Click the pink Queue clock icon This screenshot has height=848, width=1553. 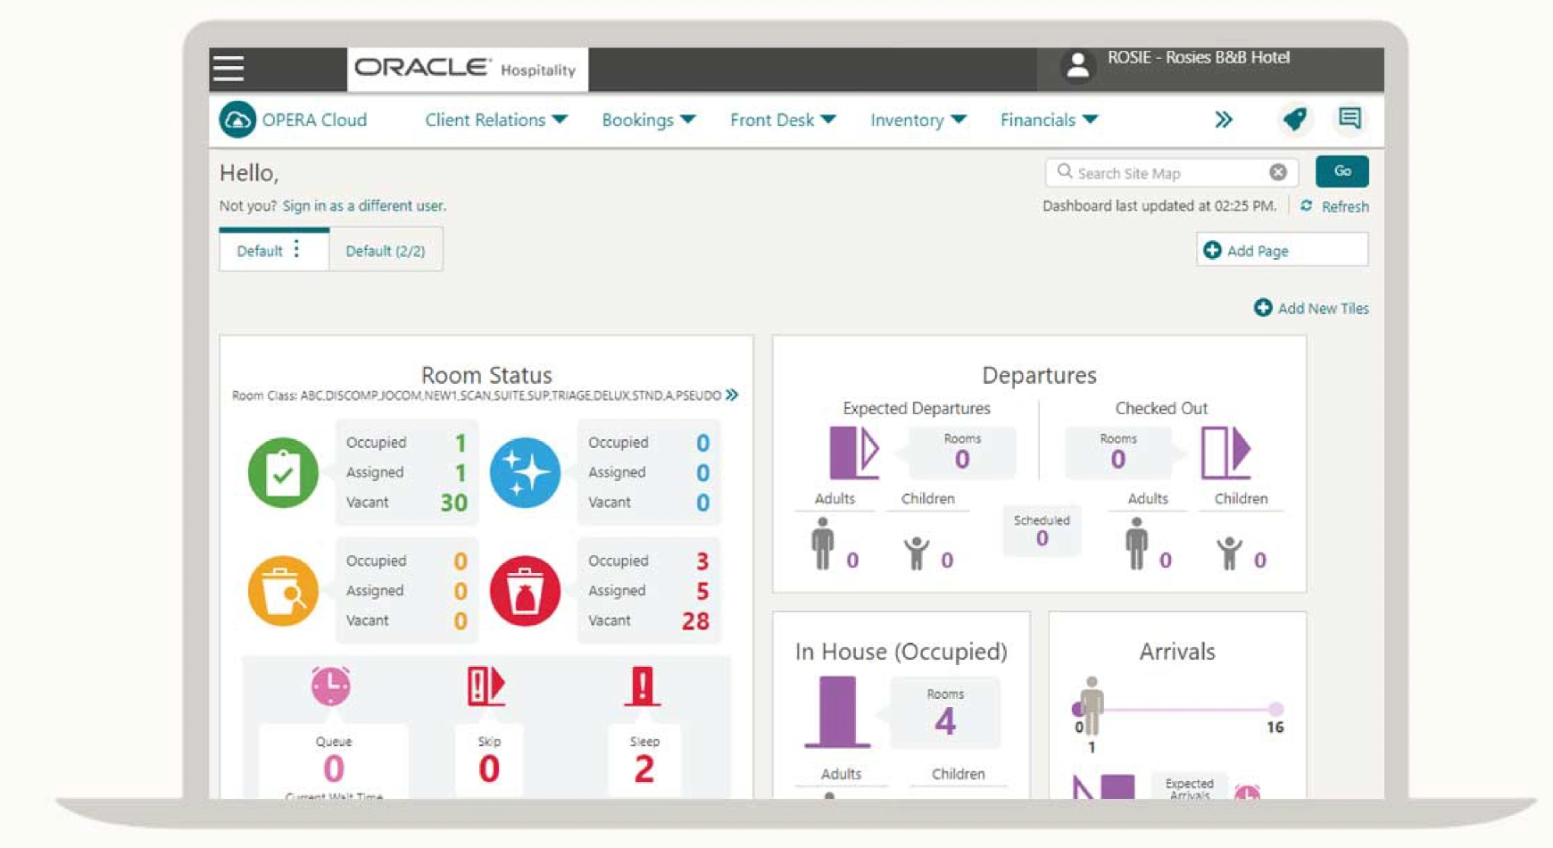331,686
